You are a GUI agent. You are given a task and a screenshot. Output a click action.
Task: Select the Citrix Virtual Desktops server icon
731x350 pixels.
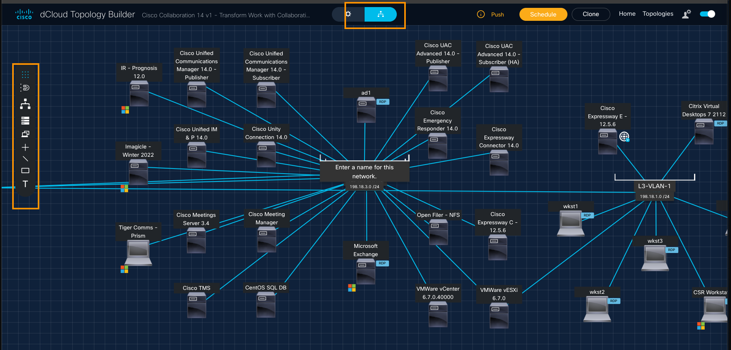pyautogui.click(x=704, y=132)
